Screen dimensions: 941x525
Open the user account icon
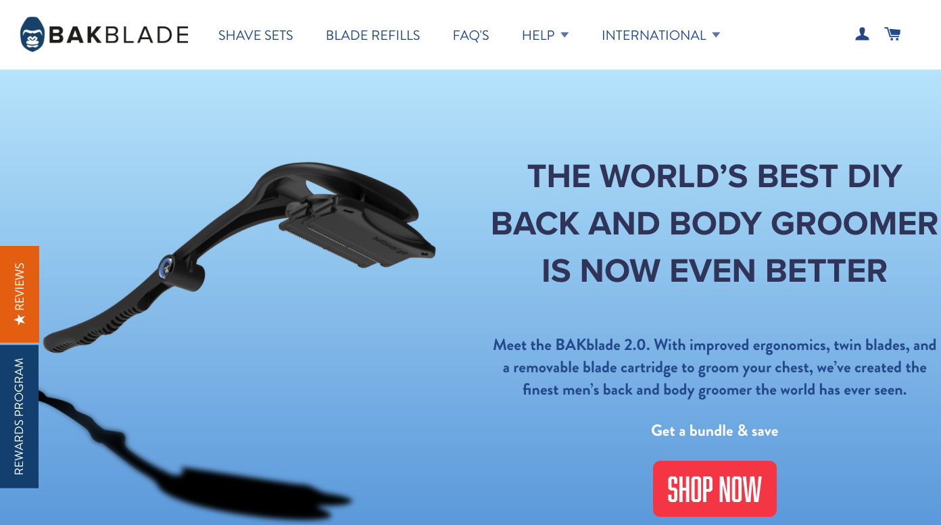[862, 34]
